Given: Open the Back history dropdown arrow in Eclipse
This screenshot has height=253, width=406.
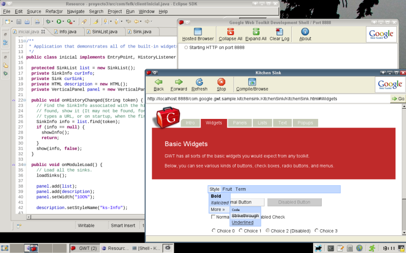Looking at the screenshot, I should point(141,21).
